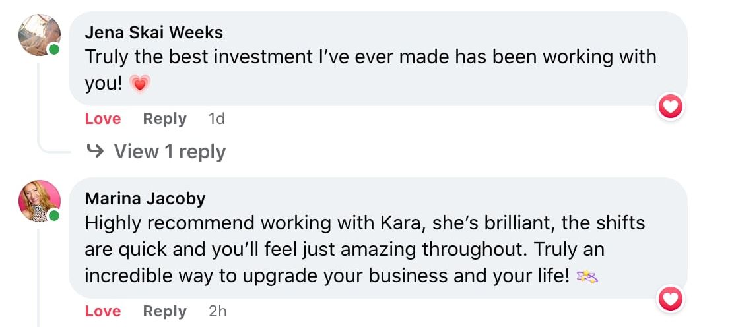Click the green online dot on Marina's avatar
The height and width of the screenshot is (327, 732).
click(53, 216)
